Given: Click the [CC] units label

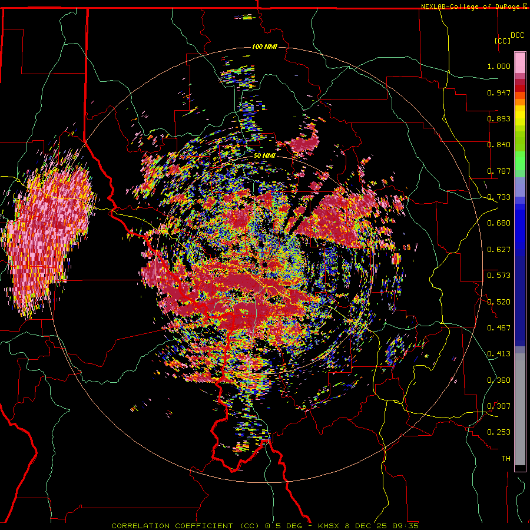Looking at the screenshot, I should coord(502,41).
